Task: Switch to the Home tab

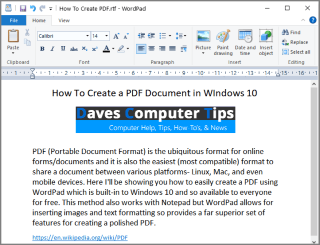Action: (x=39, y=21)
